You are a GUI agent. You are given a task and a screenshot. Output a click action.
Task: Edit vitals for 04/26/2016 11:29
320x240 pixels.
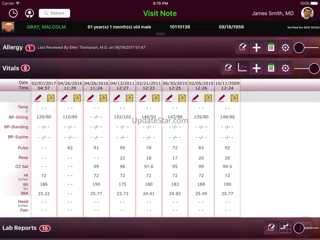pyautogui.click(x=64, y=98)
